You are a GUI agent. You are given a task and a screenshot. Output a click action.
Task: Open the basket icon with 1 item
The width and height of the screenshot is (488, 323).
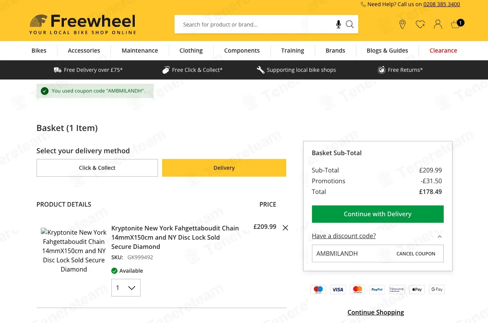(457, 24)
